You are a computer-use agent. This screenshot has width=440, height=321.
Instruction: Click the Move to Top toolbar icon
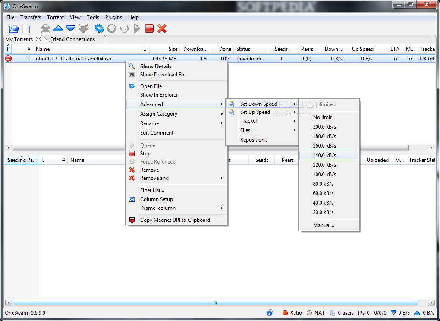46,28
